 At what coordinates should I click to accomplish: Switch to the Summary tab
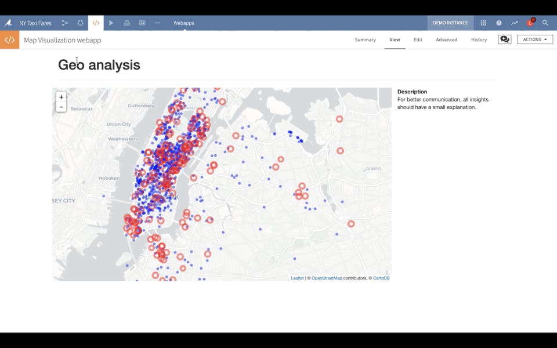point(365,40)
